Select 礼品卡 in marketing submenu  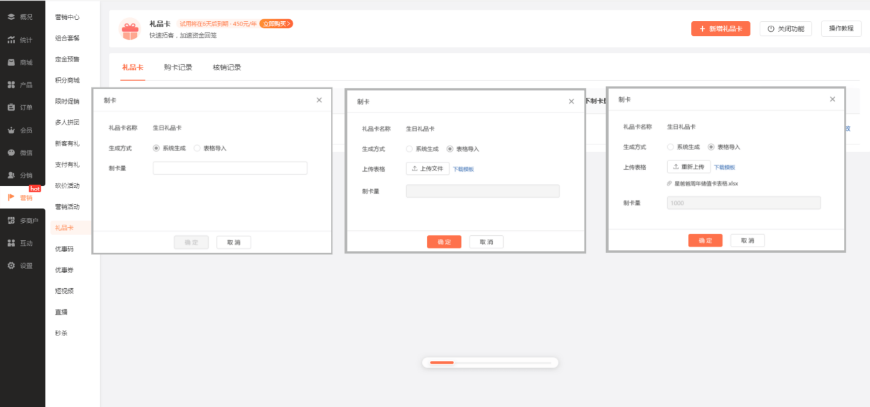(64, 228)
